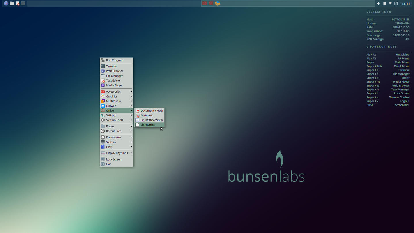
Task: Click the volume speaker tray icon
Action: click(378, 3)
